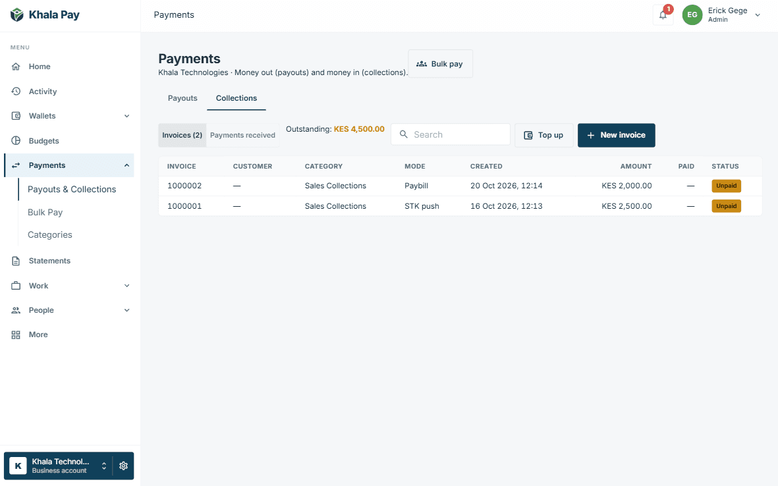The image size is (778, 486).
Task: Click the search magnifier icon
Action: (404, 134)
